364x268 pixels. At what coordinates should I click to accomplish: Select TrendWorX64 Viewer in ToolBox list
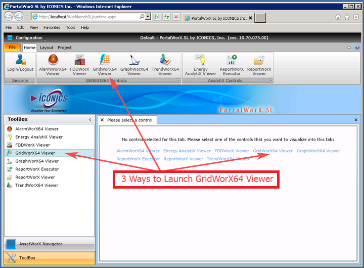click(x=50, y=185)
